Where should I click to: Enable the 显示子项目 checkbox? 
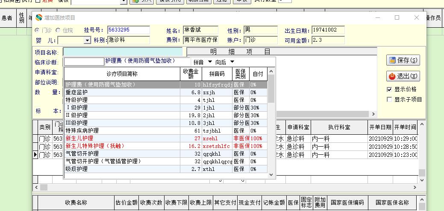point(389,99)
